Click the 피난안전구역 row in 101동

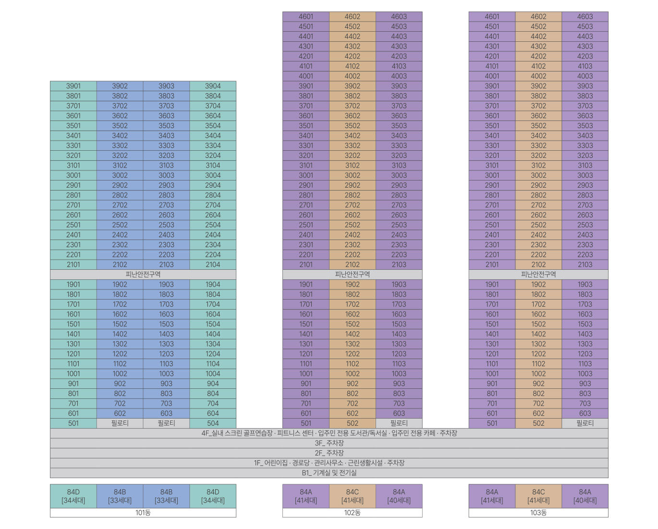[143, 275]
